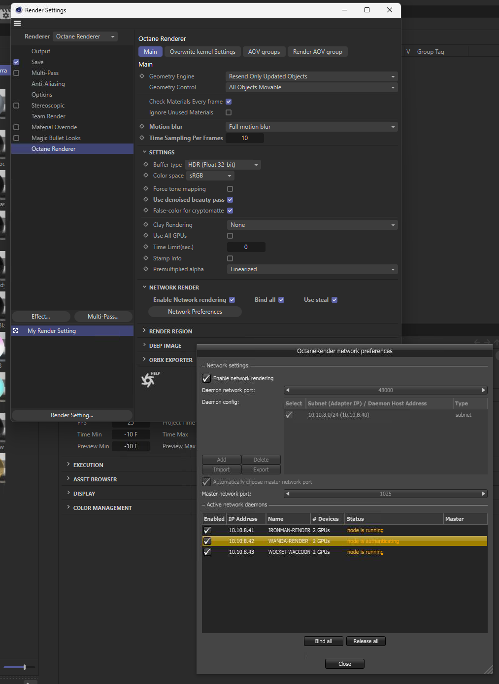Image resolution: width=499 pixels, height=684 pixels.
Task: Enable Force tone mapping checkbox
Action: [230, 189]
